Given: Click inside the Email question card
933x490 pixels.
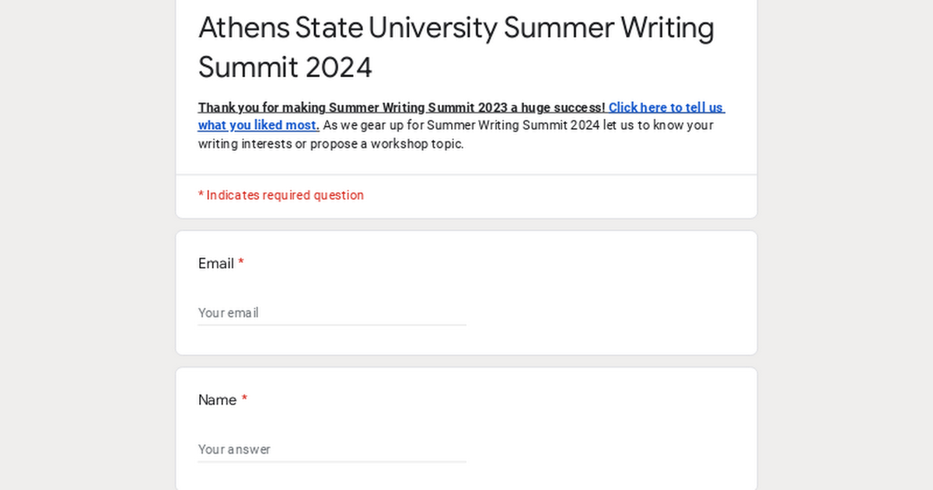Looking at the screenshot, I should (x=466, y=292).
